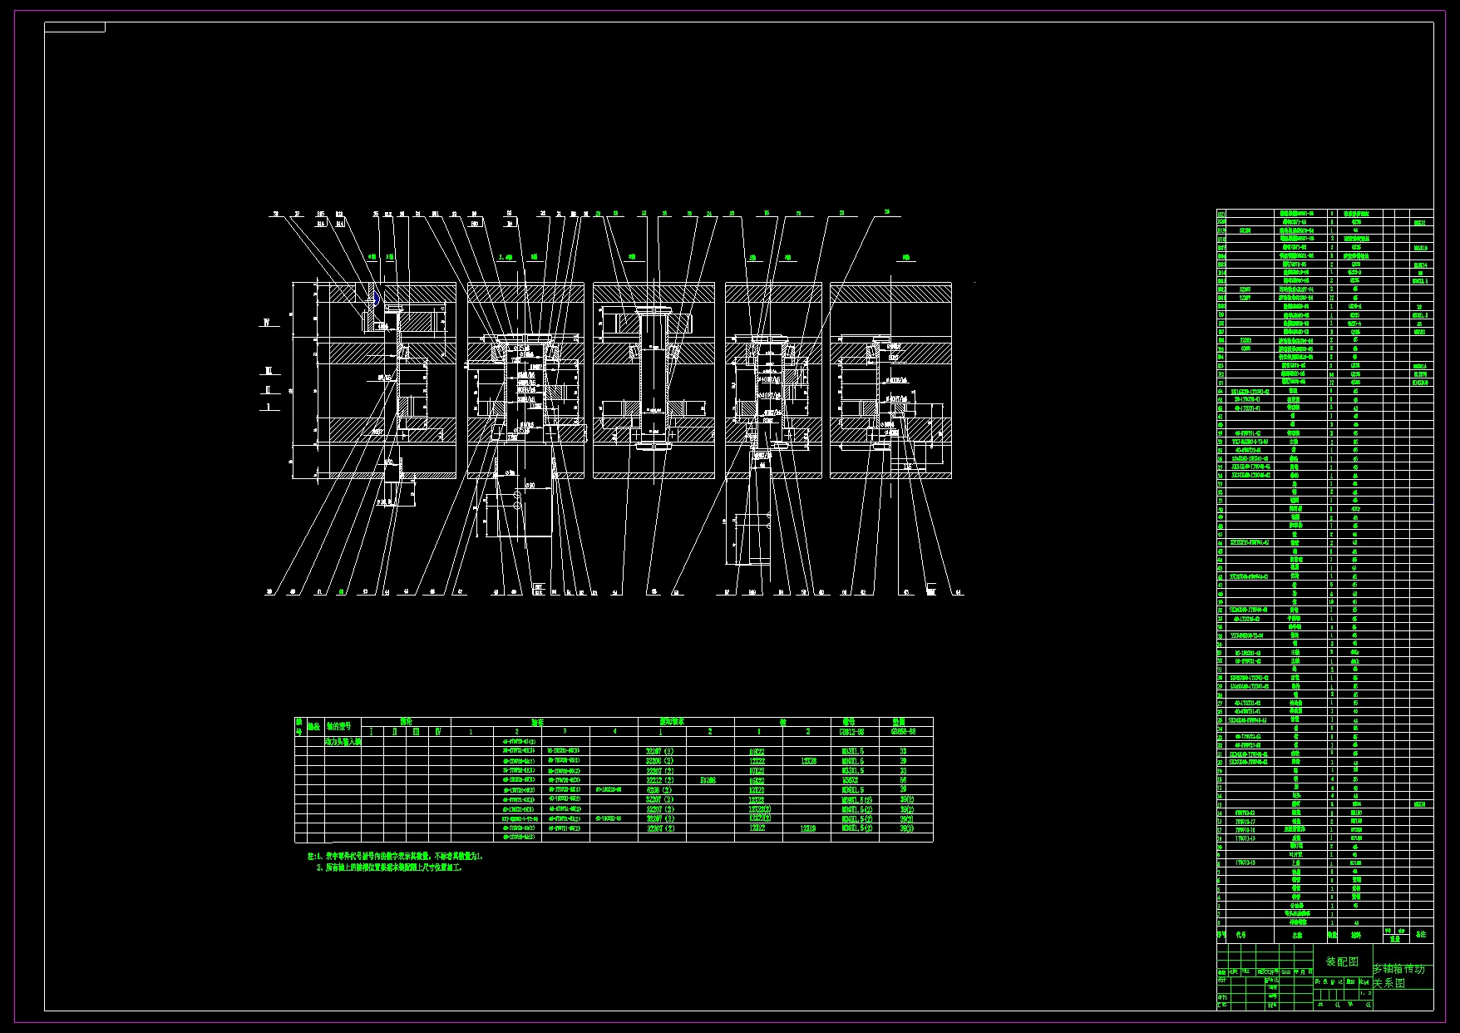
Task: Select the 备注 column header in parts list
Action: pos(1421,935)
